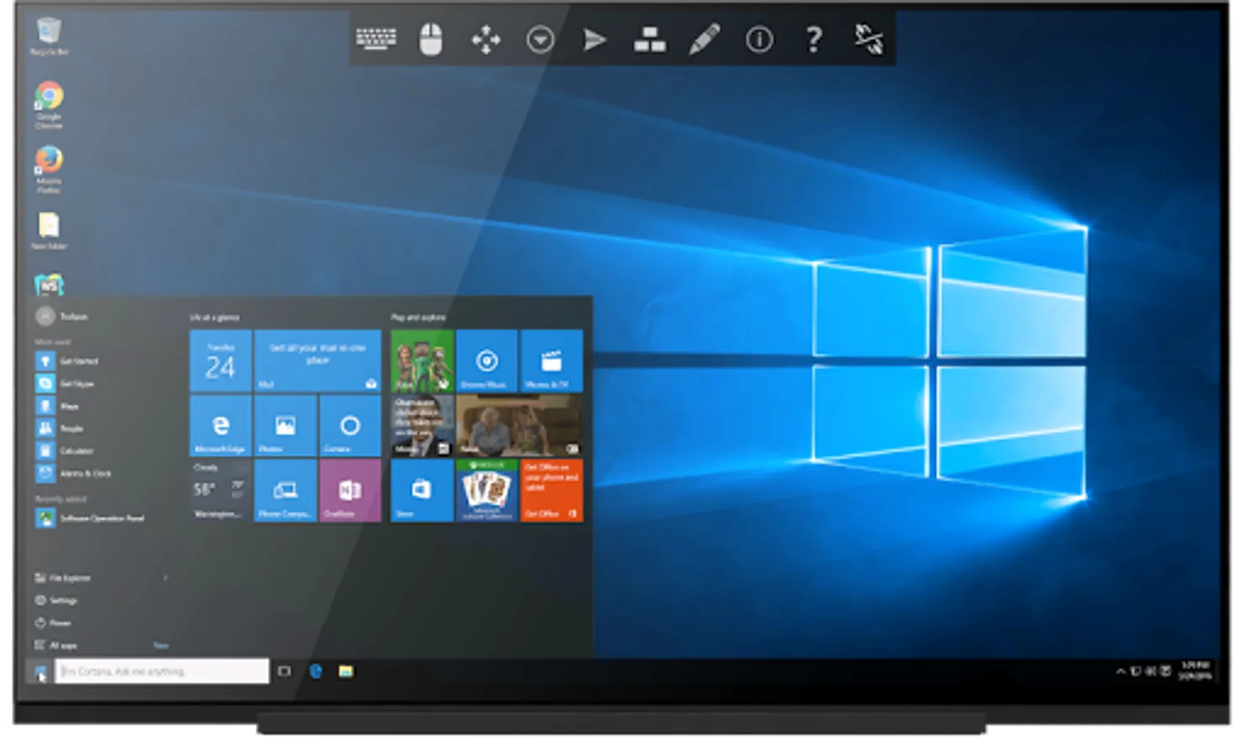This screenshot has width=1248, height=756.
Task: Expand the File Explorer jump list arrow
Action: point(165,578)
